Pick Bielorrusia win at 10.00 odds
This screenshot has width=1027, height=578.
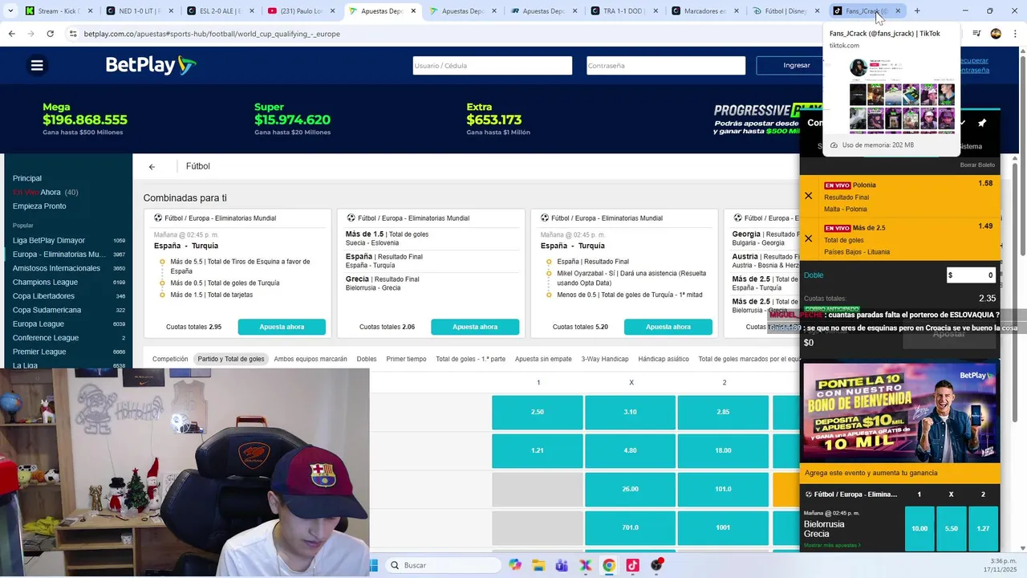coord(919,528)
